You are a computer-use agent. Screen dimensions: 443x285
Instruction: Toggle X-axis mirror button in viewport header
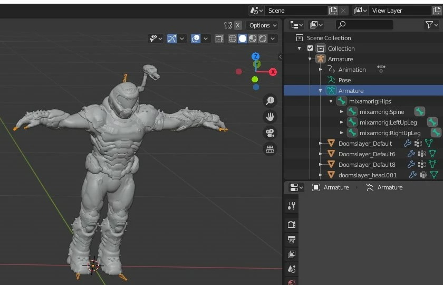[x=238, y=25]
